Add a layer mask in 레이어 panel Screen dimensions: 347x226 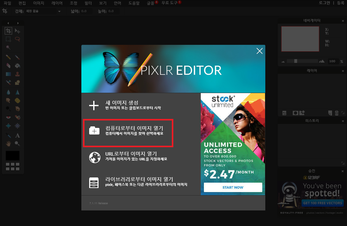coord(295,113)
